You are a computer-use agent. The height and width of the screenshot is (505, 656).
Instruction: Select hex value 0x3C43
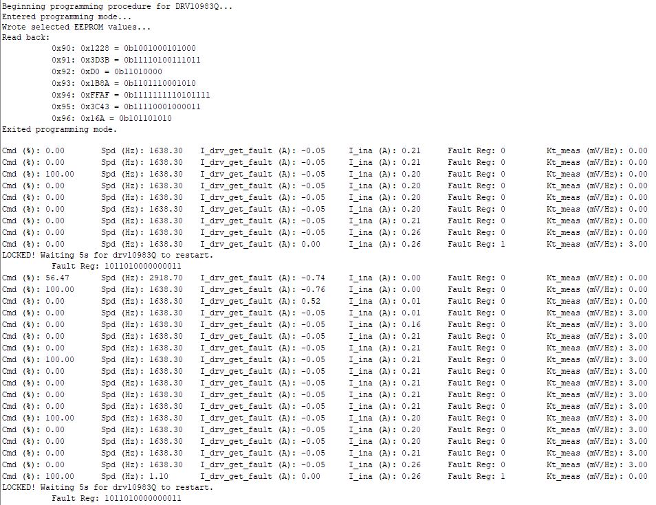(95, 107)
